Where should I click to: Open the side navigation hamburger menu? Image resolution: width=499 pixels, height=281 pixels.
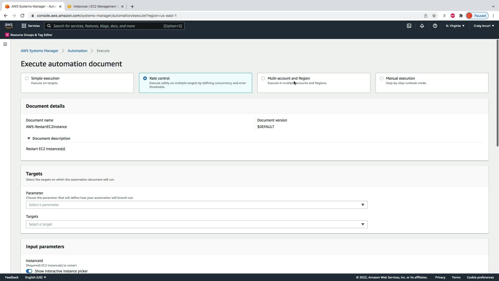(x=5, y=44)
